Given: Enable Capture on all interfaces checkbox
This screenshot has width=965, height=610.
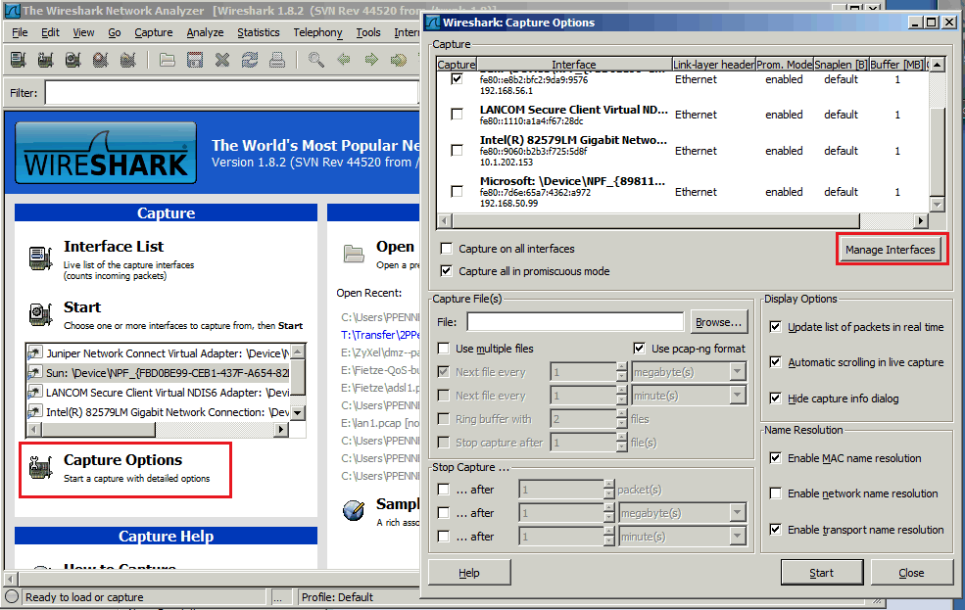Looking at the screenshot, I should point(447,249).
